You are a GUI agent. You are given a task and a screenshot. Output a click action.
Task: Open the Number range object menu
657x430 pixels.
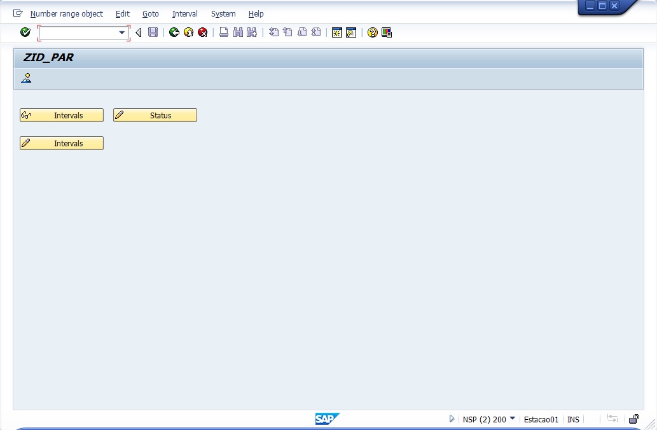[66, 13]
